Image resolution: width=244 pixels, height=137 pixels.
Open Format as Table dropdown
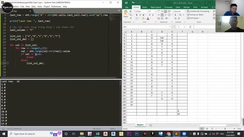[x=196, y=15]
